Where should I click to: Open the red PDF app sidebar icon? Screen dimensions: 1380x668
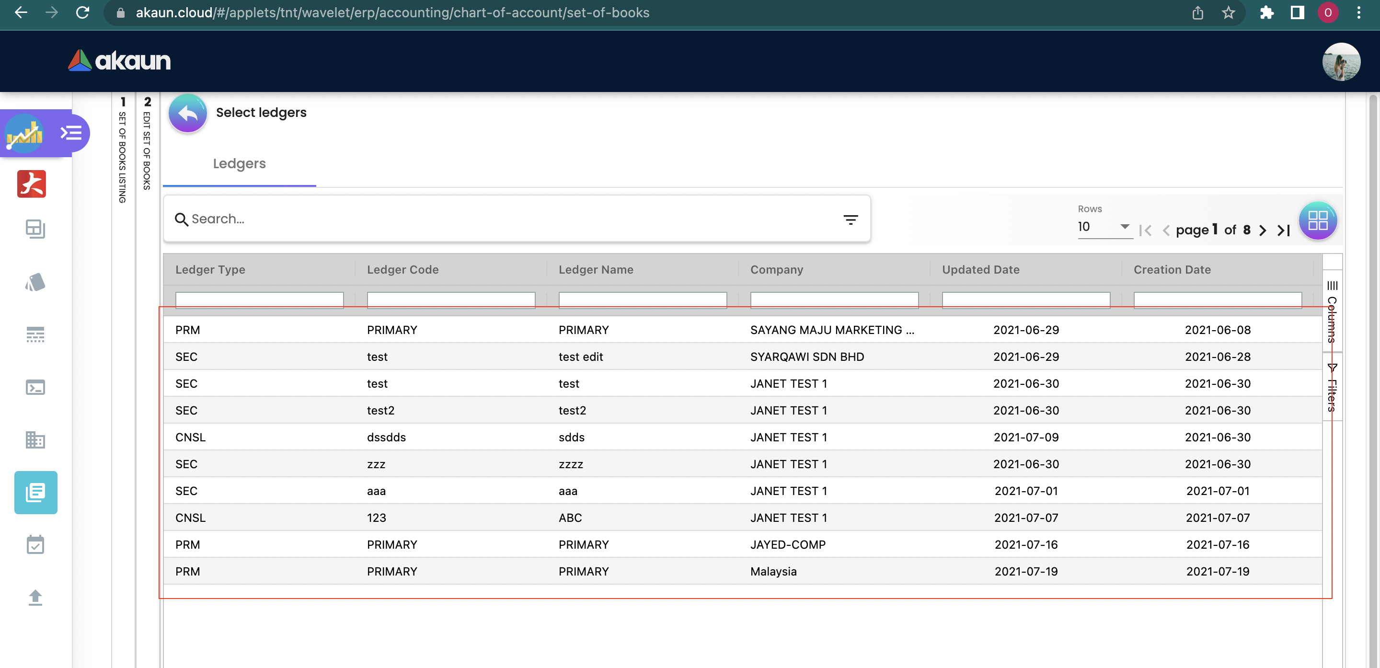point(32,184)
